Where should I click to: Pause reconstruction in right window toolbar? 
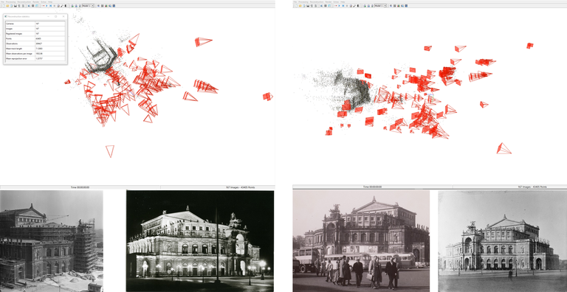[x=347, y=6]
